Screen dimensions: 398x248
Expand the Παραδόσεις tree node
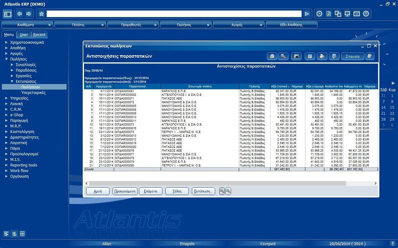coord(12,71)
